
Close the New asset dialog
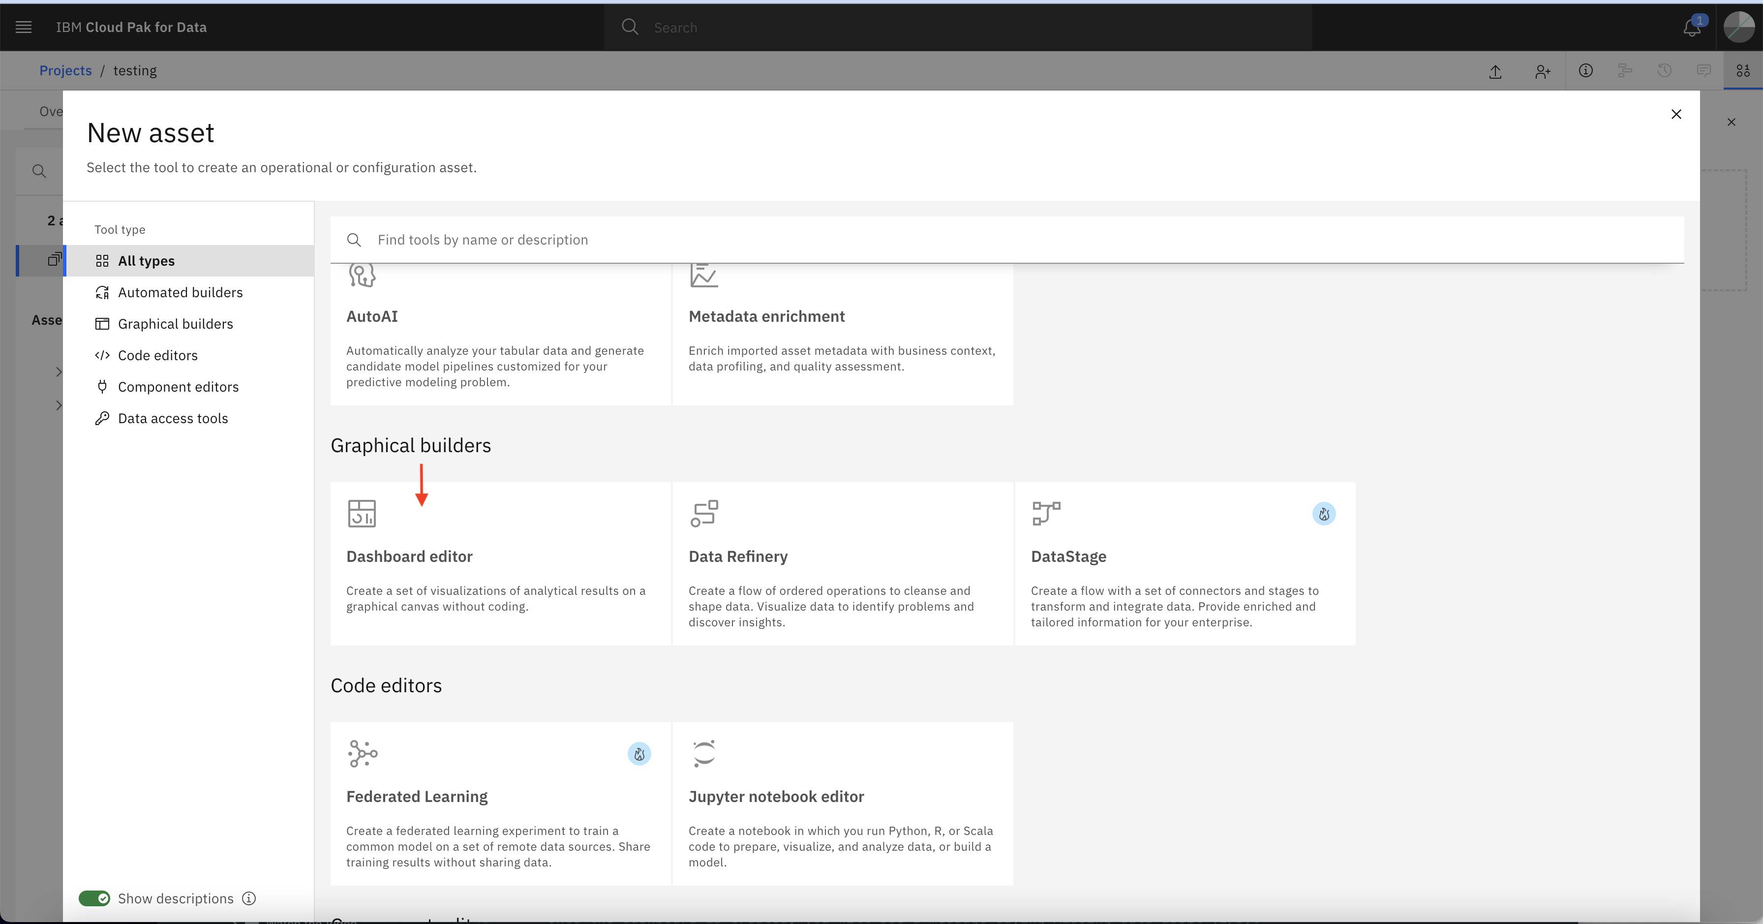[x=1676, y=114]
